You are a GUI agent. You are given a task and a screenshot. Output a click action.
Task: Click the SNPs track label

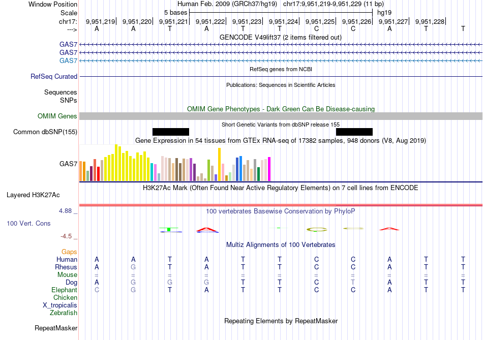69,100
